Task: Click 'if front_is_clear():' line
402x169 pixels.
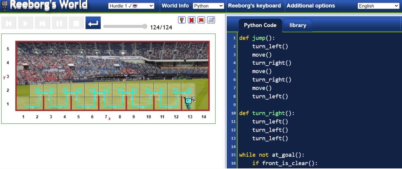Action: (x=285, y=163)
